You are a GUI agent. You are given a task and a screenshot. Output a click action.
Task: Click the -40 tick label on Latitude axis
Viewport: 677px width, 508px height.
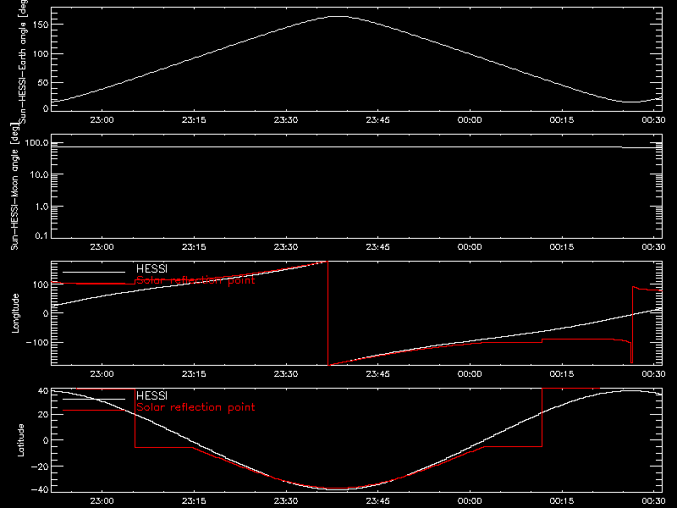pos(40,489)
